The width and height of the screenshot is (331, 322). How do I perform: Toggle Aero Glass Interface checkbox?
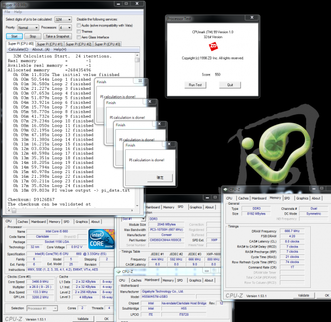click(x=79, y=37)
